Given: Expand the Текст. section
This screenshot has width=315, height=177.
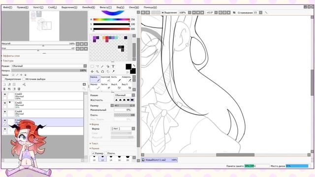Looking at the screenshot, I should coord(94,144).
